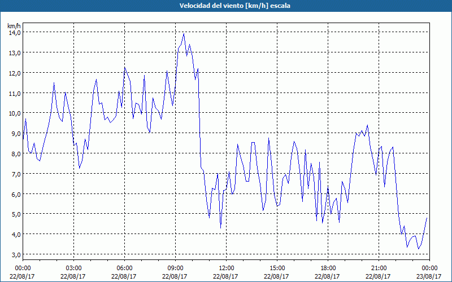Viewport: 452px width, 282px height.
Task: Click the 10,0 y-axis label
Action: pyautogui.click(x=15, y=113)
